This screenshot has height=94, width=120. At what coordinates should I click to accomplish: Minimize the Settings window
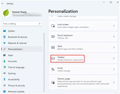[104, 2]
